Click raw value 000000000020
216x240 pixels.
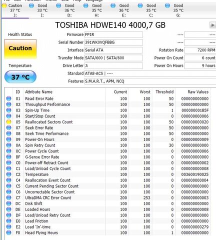195,122
